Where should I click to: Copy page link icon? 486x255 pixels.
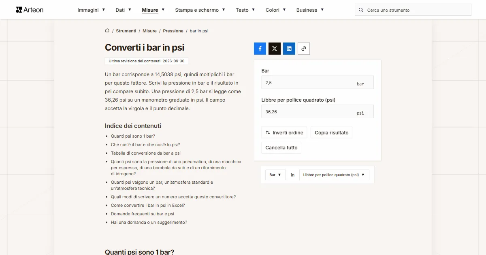click(304, 49)
